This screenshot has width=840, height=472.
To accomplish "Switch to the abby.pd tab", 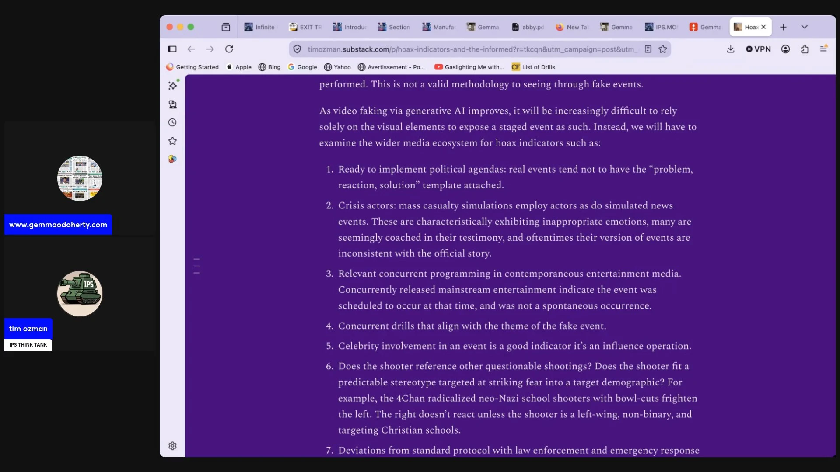I will point(528,27).
